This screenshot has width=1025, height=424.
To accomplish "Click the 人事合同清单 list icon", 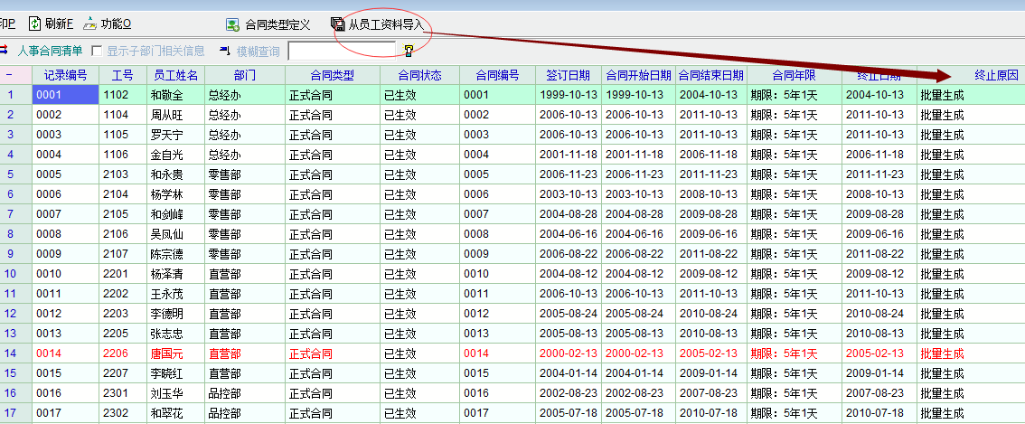I will 5,51.
